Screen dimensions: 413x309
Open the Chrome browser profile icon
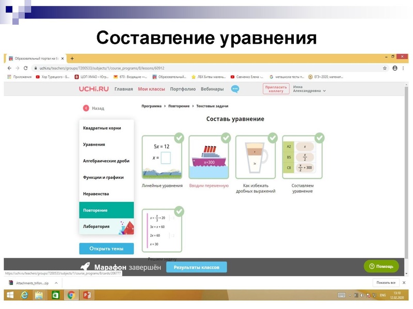[394, 67]
